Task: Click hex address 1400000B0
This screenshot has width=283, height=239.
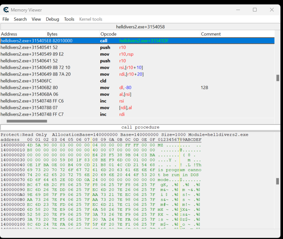Action: (x=13, y=200)
